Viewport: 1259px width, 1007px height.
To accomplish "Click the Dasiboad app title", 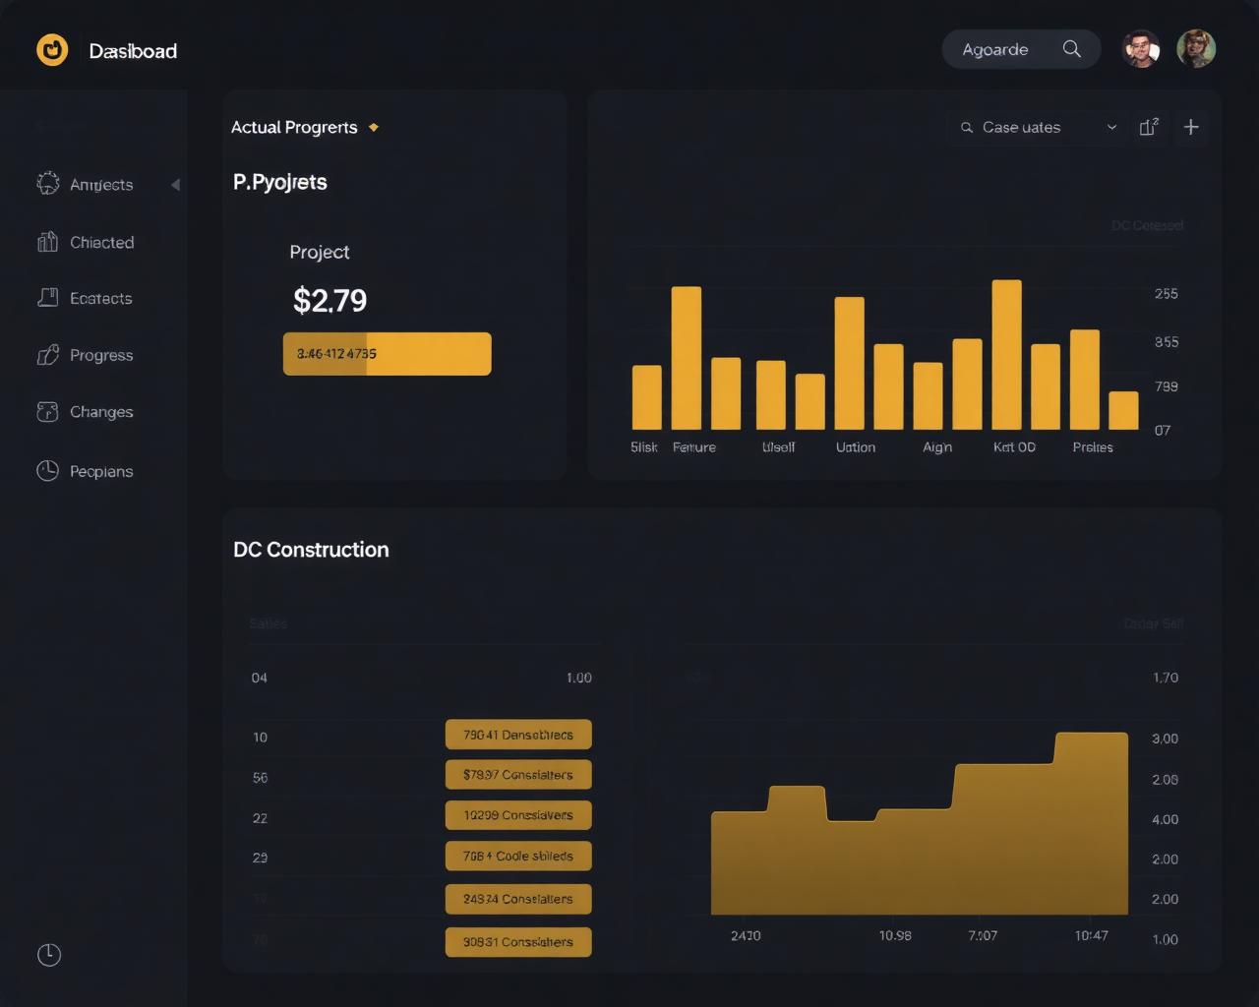I will tap(133, 50).
